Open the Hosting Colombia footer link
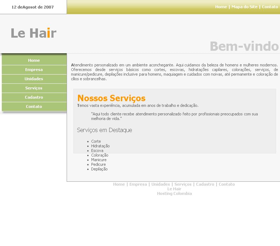The image size is (280, 246). pyautogui.click(x=174, y=193)
